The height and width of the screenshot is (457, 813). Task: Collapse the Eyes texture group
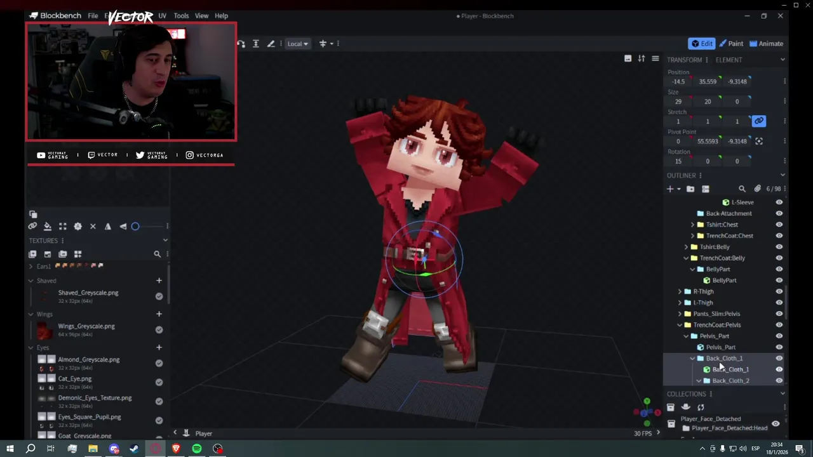coord(30,348)
